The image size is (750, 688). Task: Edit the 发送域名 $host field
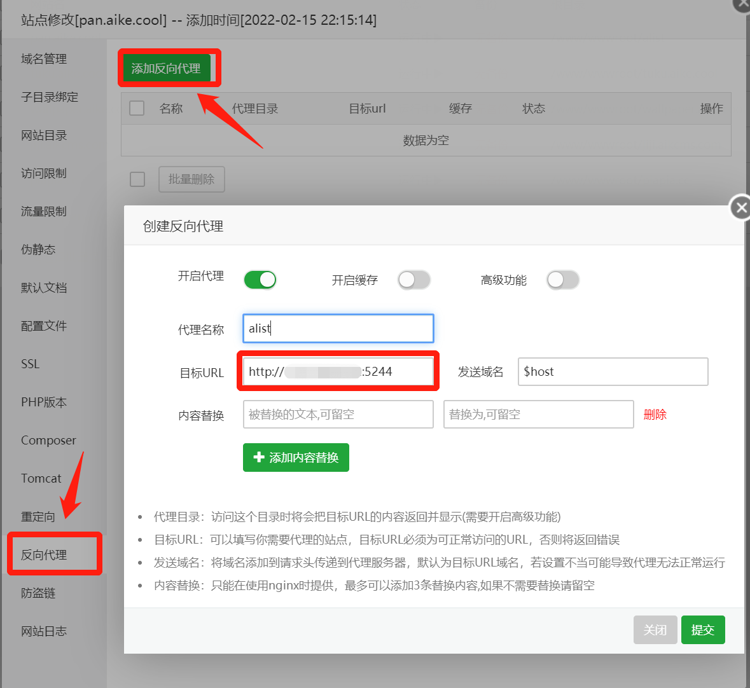pos(613,371)
